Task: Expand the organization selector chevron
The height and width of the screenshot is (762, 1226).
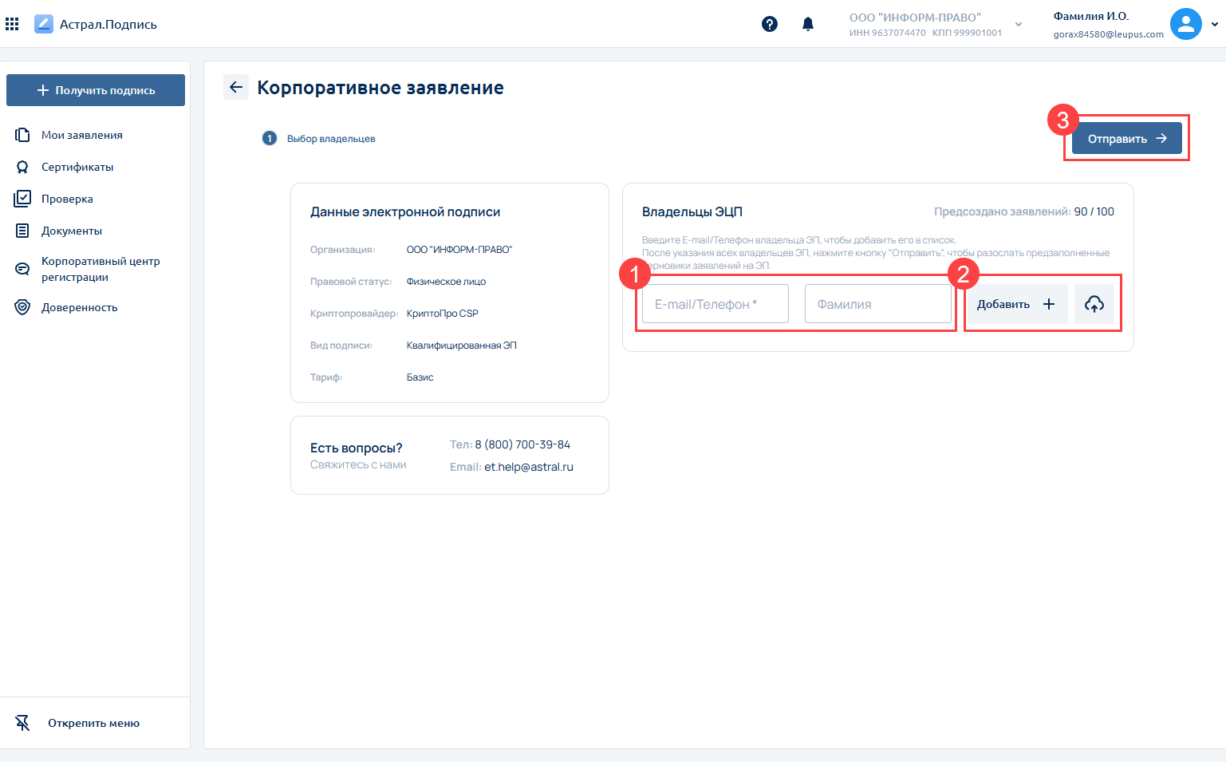Action: [1019, 24]
